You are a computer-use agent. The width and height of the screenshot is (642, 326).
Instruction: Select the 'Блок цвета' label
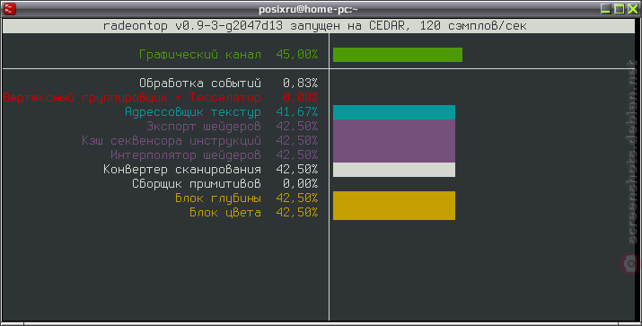click(225, 213)
